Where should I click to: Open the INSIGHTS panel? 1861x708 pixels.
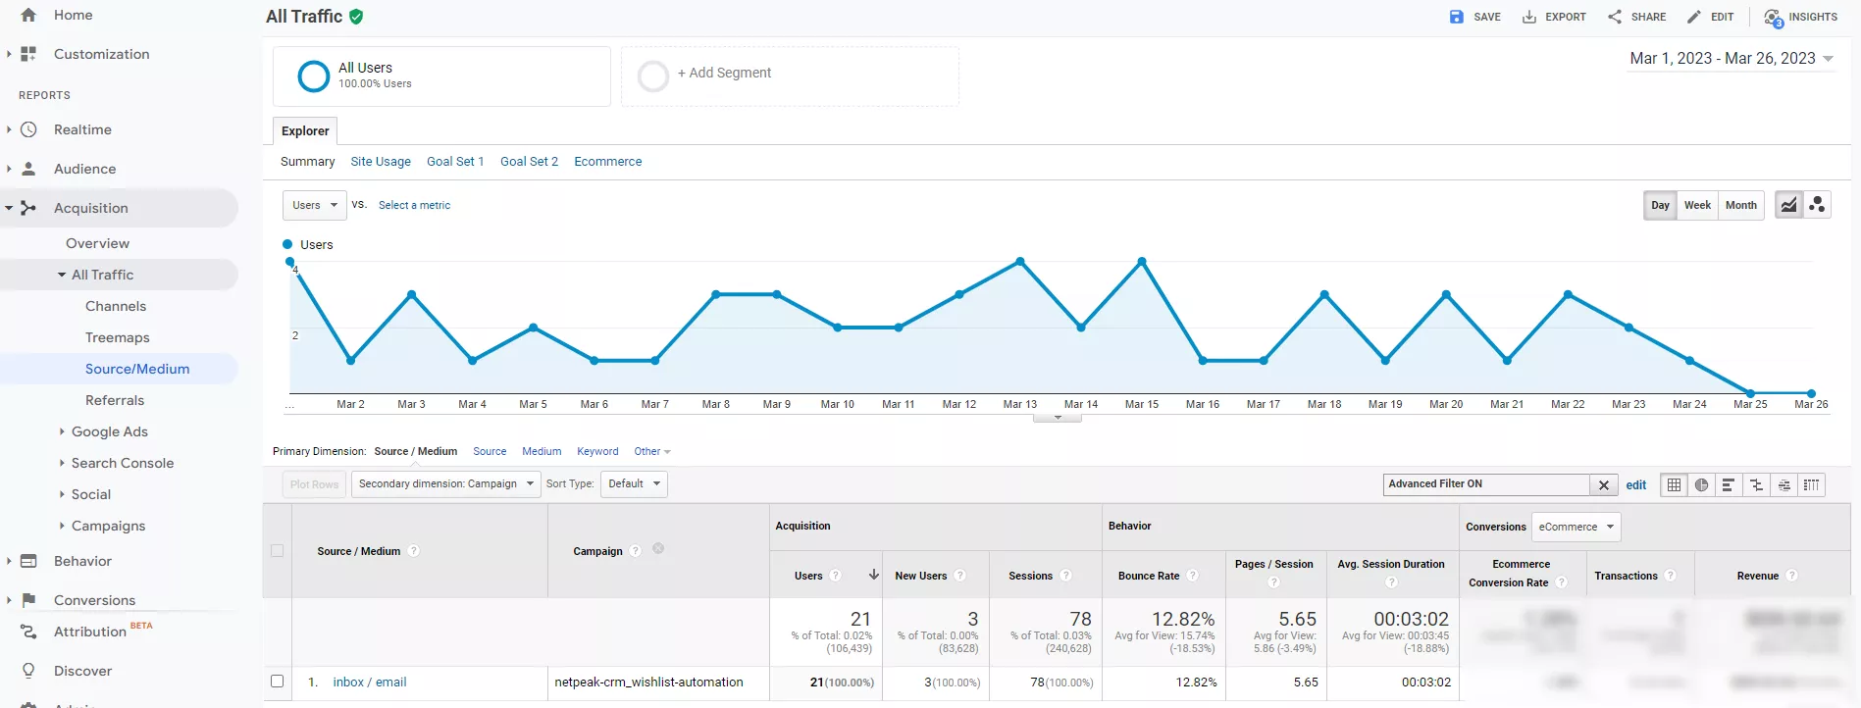(x=1800, y=17)
